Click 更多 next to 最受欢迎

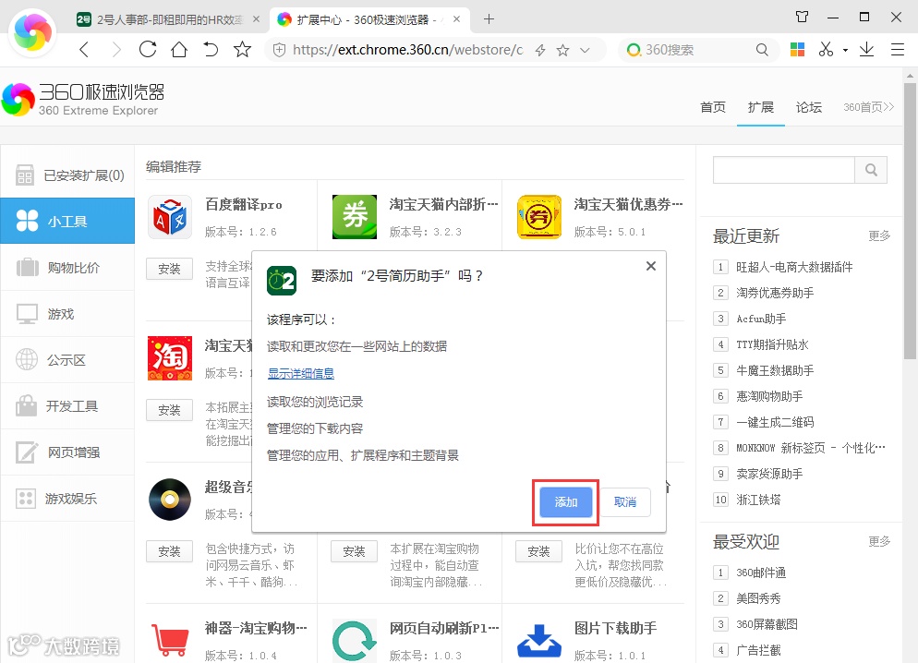pos(879,541)
